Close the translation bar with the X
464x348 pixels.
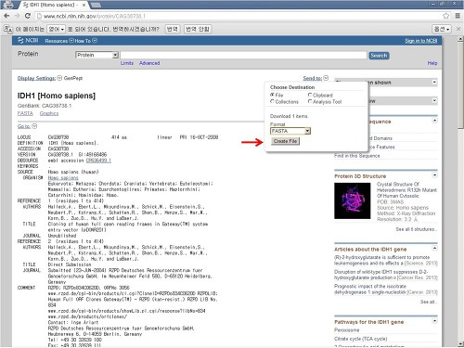coord(458,29)
